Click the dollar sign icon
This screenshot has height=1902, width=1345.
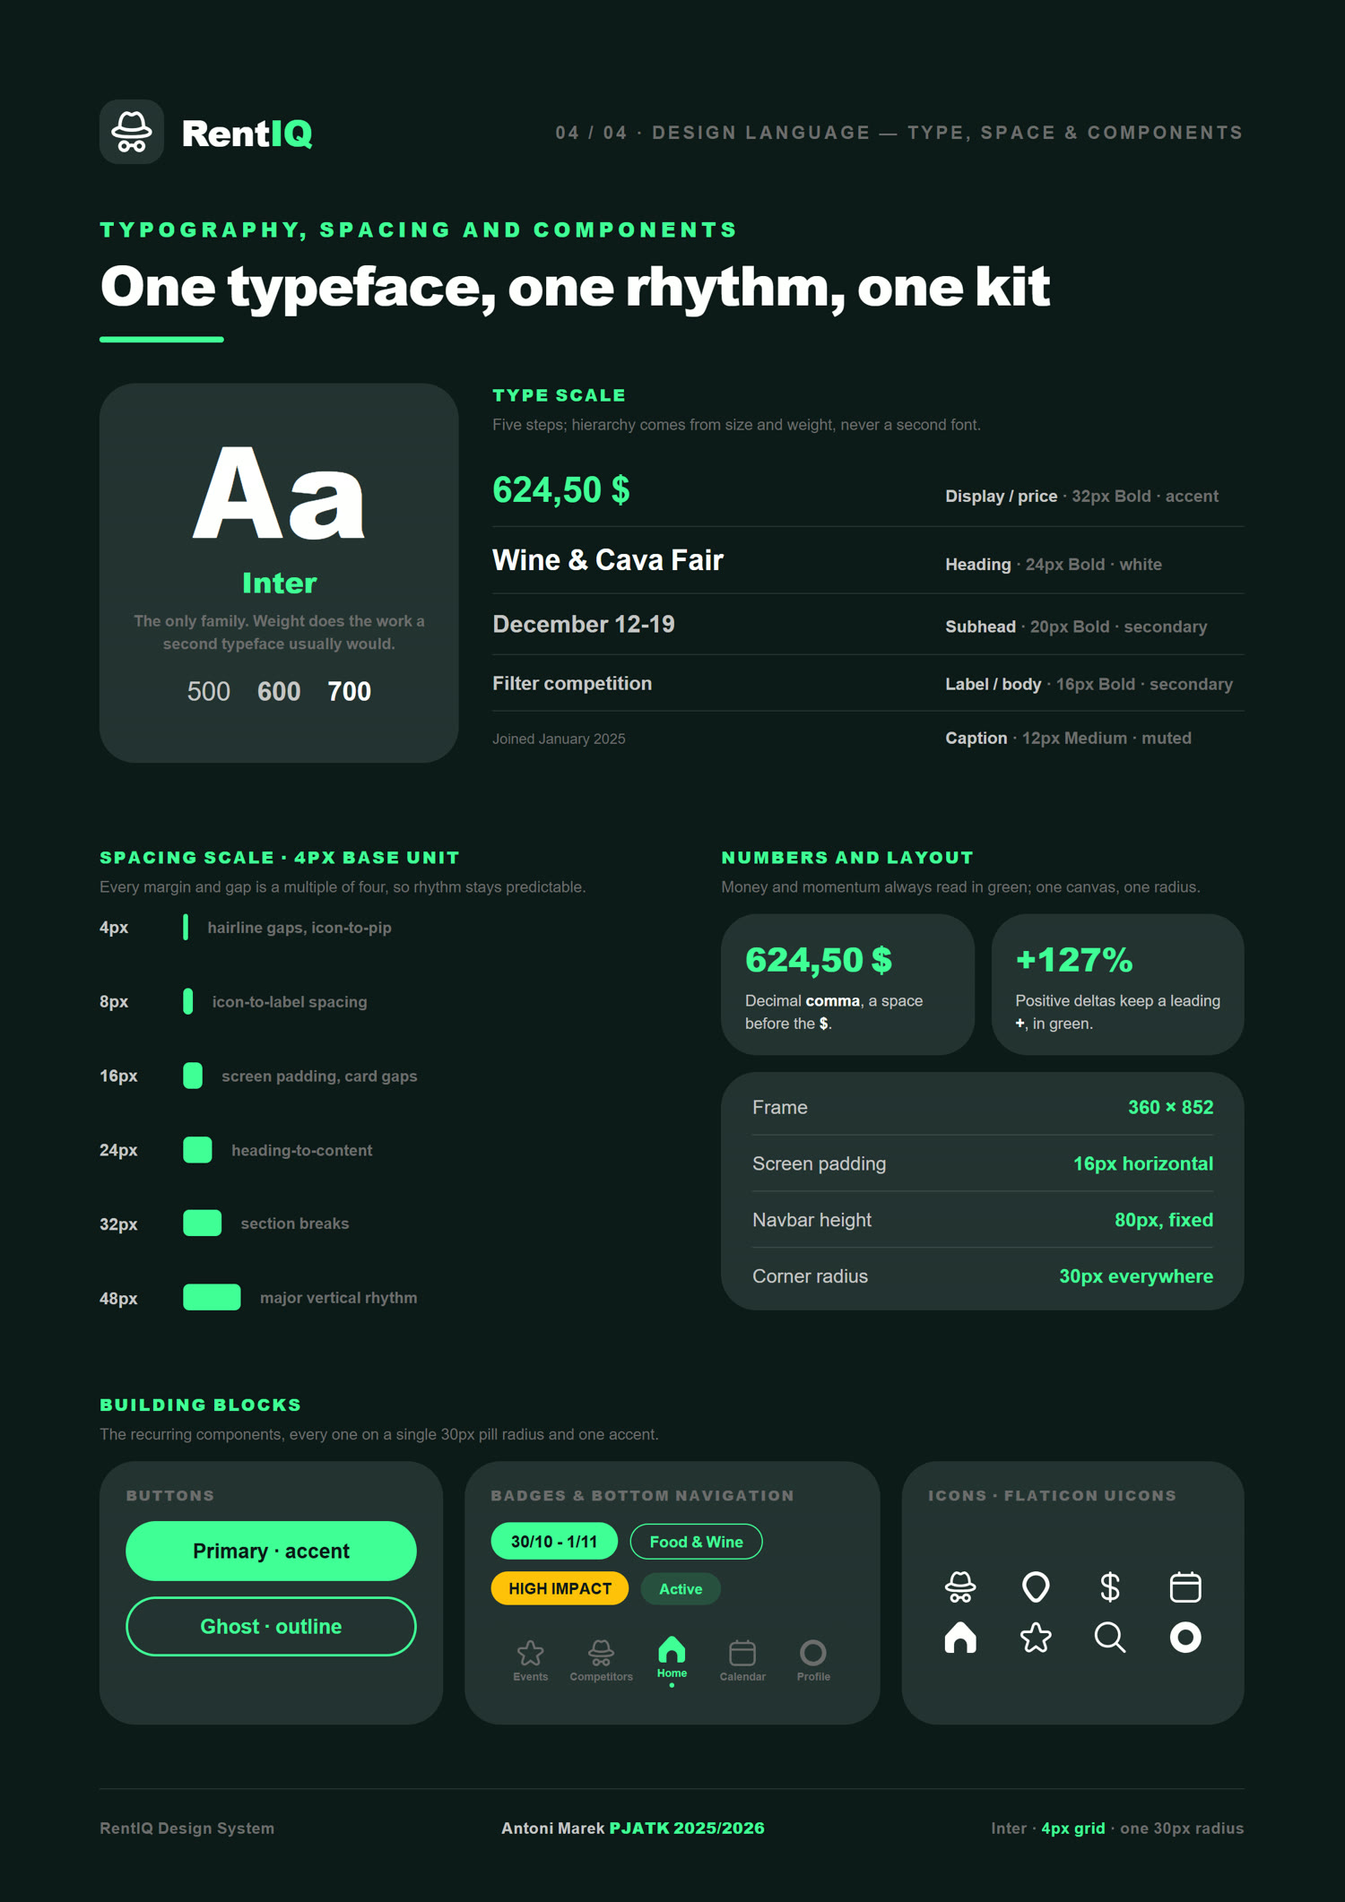1110,1586
